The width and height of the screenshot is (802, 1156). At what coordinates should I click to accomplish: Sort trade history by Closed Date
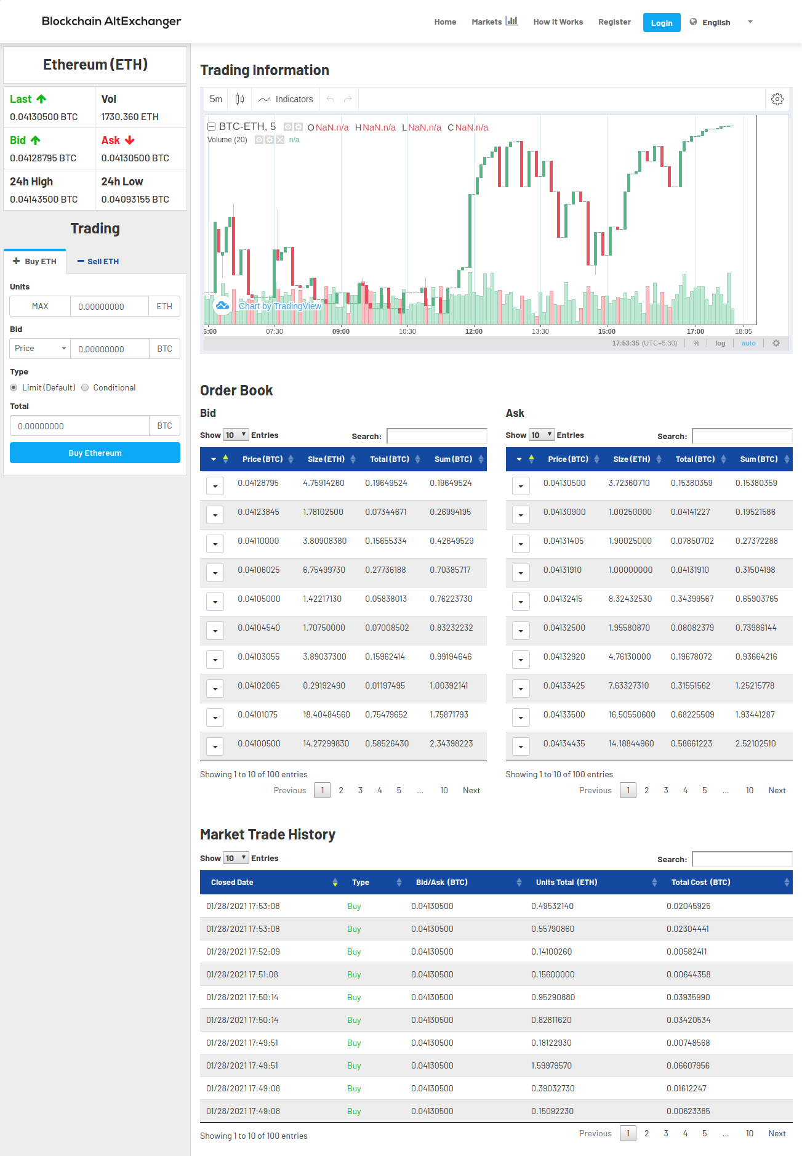(x=271, y=883)
